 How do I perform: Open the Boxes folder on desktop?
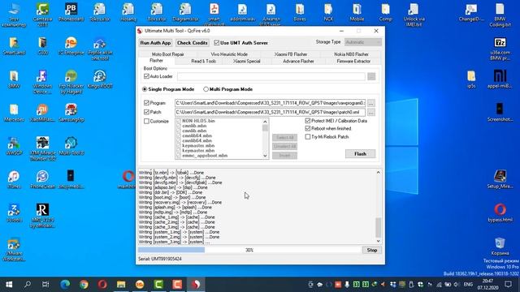click(300, 12)
